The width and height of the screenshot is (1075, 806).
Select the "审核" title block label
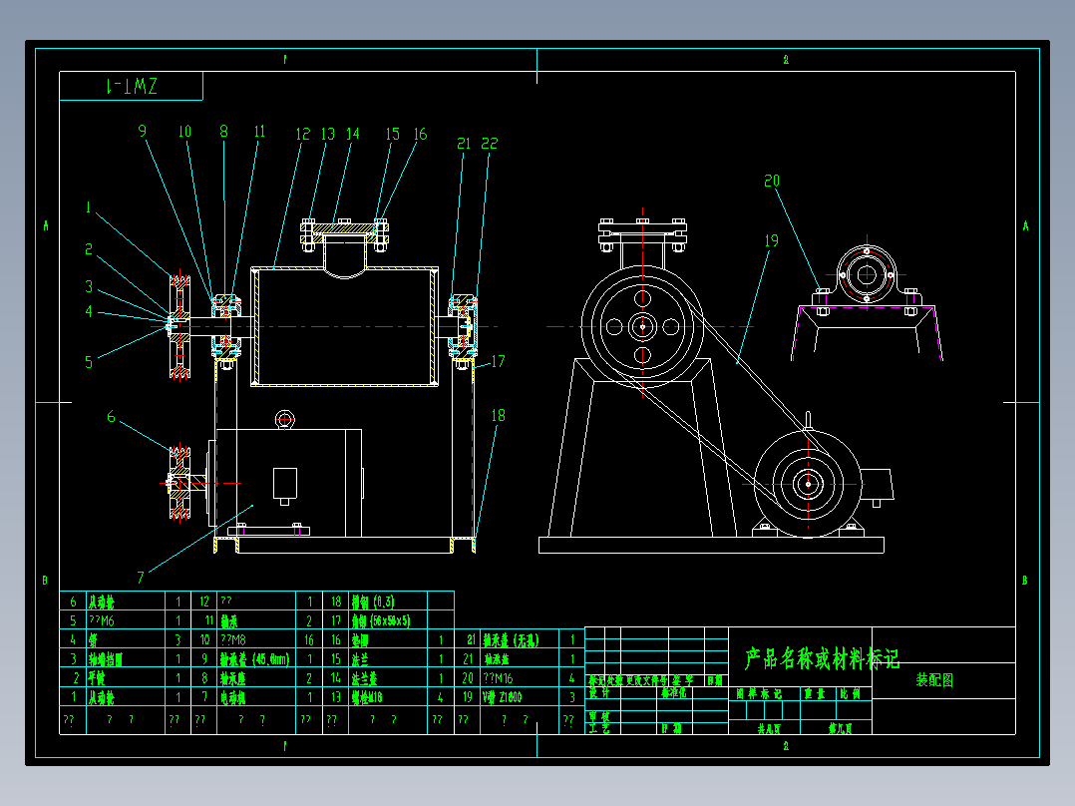tap(598, 716)
